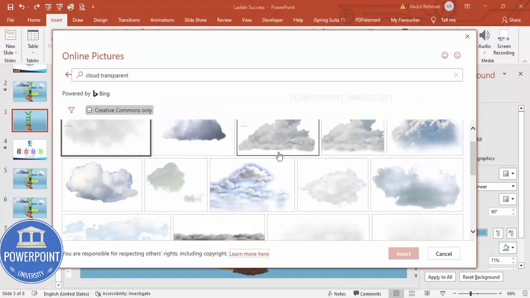Open the print preview quick access icon

coord(82,7)
